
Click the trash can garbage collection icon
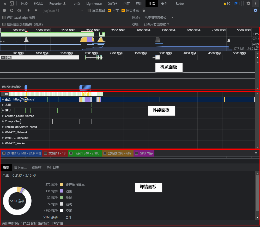coord(143,10)
